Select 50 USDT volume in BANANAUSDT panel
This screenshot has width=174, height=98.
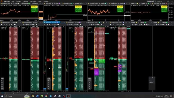(2, 87)
